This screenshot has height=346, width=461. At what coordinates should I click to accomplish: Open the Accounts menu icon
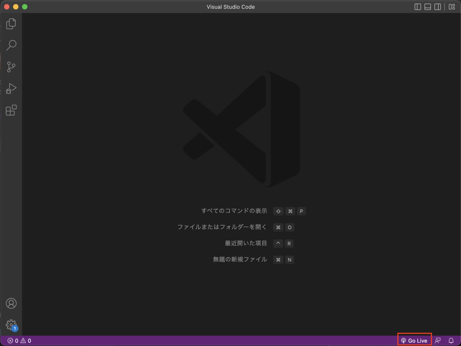pos(11,303)
